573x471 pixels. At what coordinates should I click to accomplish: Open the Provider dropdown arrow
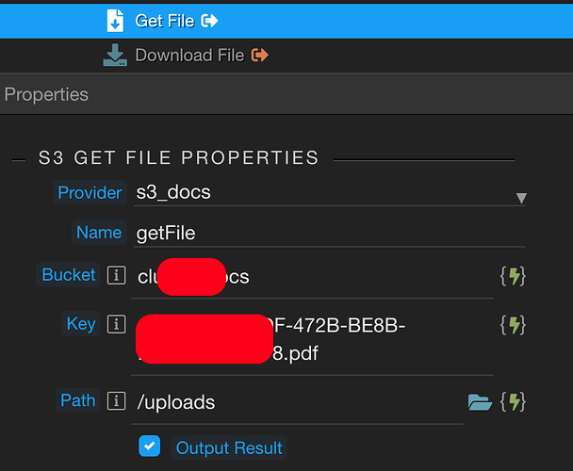(521, 198)
